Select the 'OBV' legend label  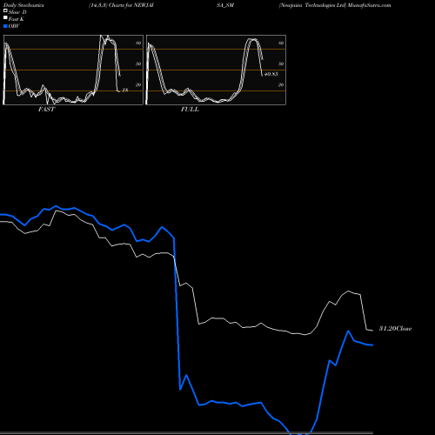[x=14, y=26]
